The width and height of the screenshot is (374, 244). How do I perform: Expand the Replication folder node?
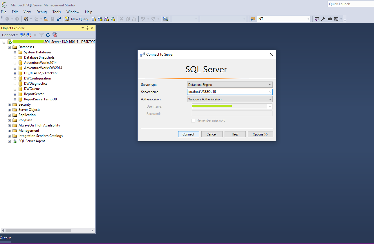point(10,115)
